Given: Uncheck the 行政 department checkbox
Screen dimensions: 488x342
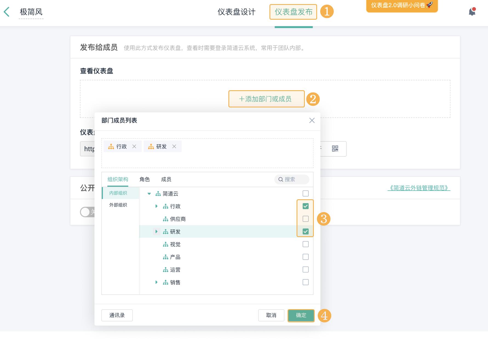Looking at the screenshot, I should coord(305,206).
